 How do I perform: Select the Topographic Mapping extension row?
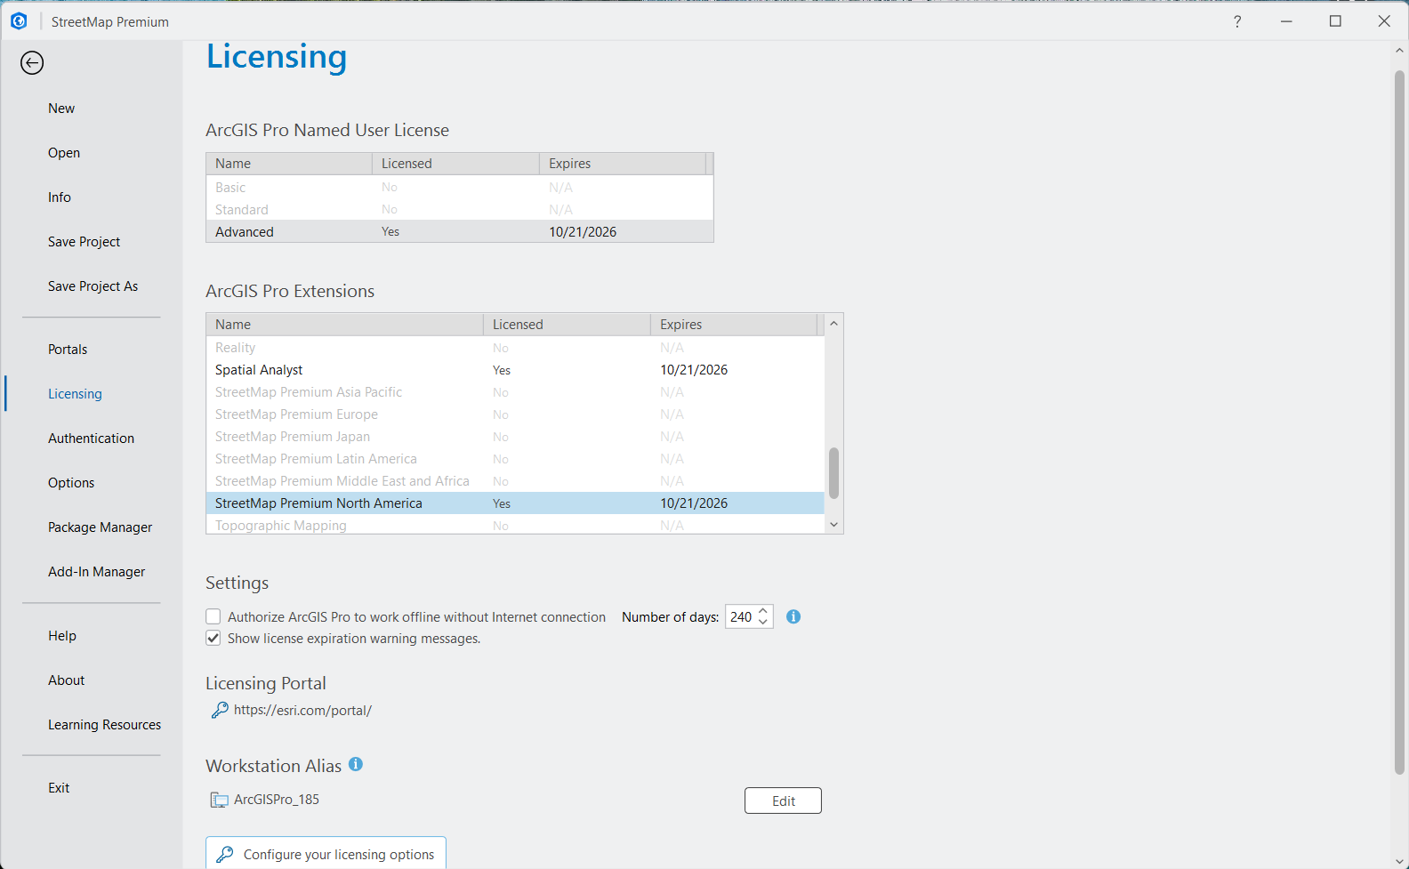coord(515,525)
